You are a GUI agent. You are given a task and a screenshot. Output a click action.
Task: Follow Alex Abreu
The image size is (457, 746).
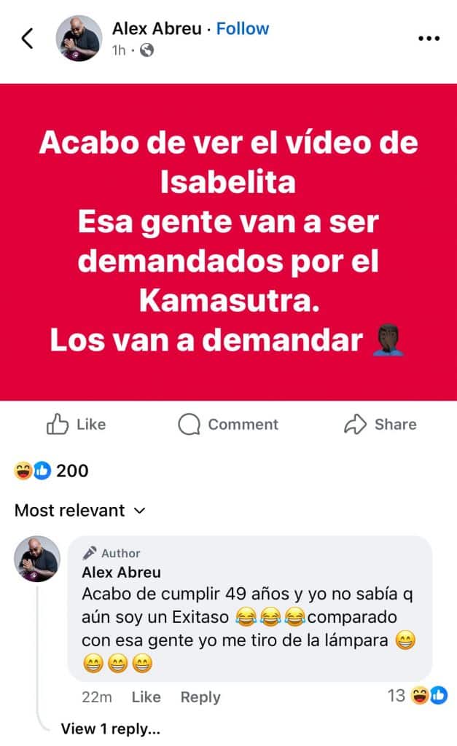(242, 28)
